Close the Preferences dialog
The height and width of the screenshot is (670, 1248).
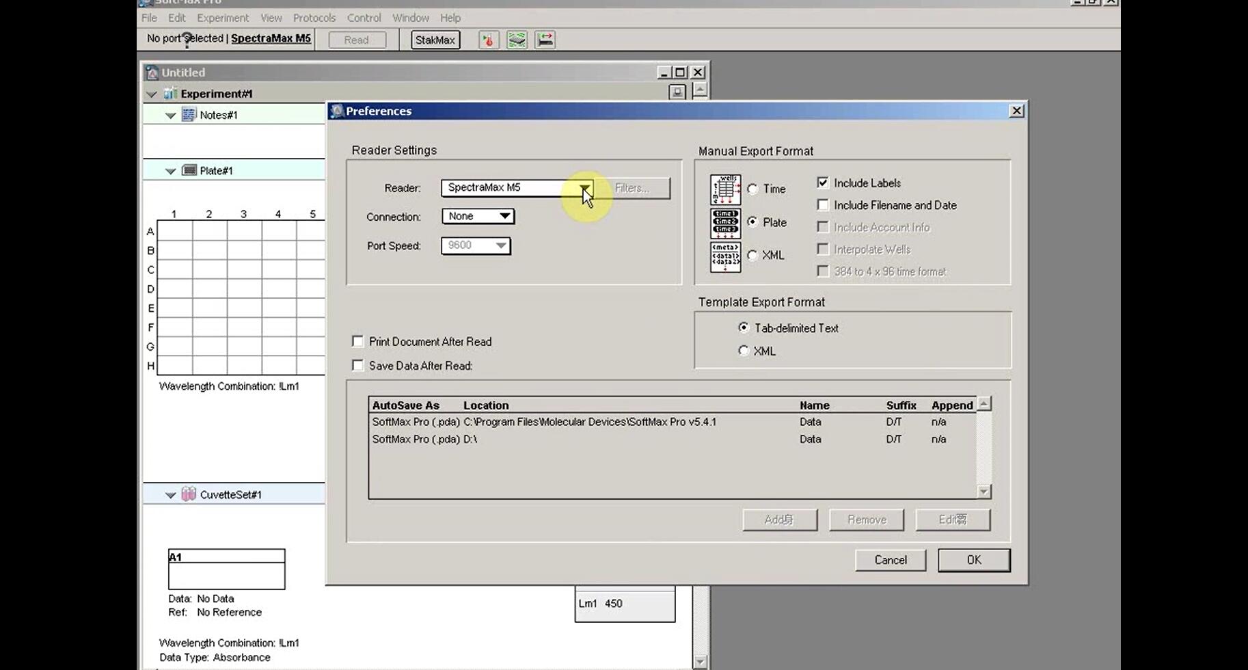tap(1016, 111)
